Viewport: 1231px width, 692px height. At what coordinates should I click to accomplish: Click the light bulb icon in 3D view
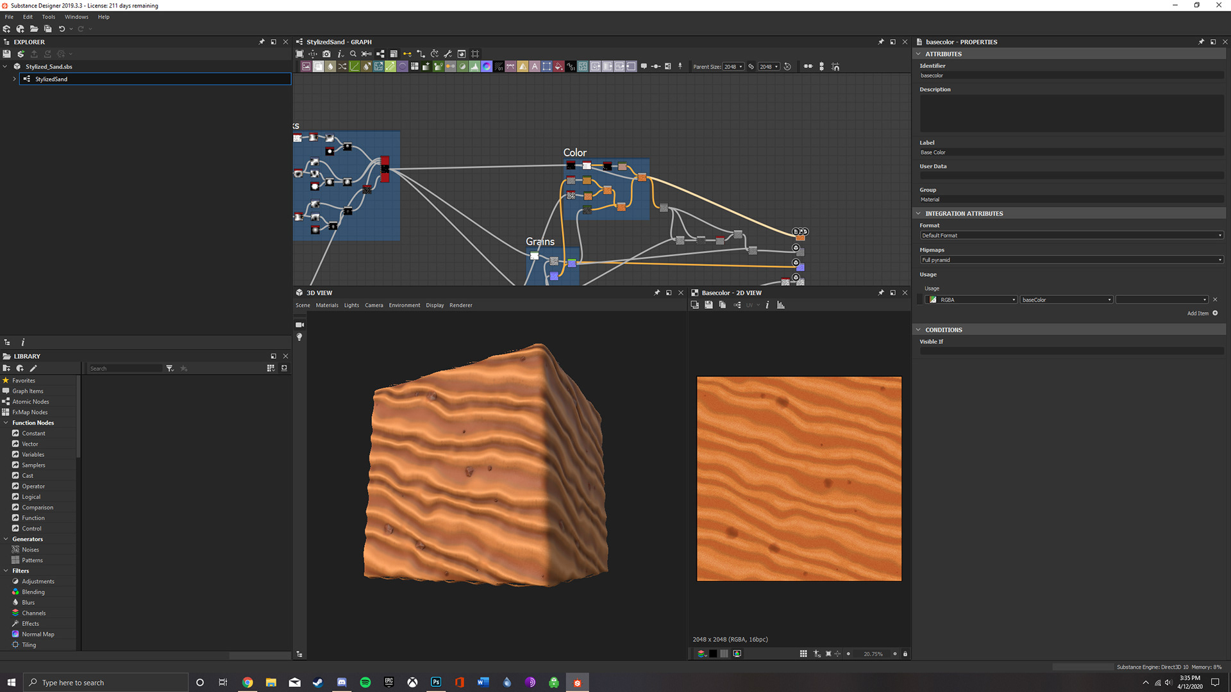click(x=299, y=337)
